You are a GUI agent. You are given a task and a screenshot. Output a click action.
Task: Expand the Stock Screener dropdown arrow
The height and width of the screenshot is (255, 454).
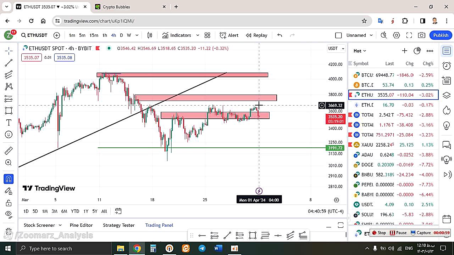pos(60,225)
